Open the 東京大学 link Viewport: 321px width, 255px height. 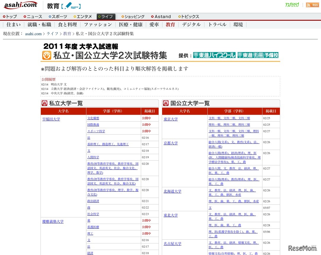coord(171,119)
